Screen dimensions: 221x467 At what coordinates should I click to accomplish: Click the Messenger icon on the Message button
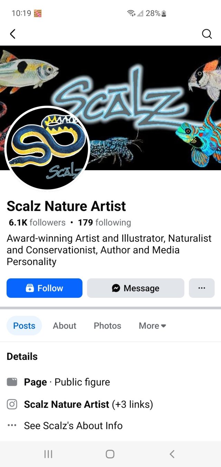click(116, 288)
